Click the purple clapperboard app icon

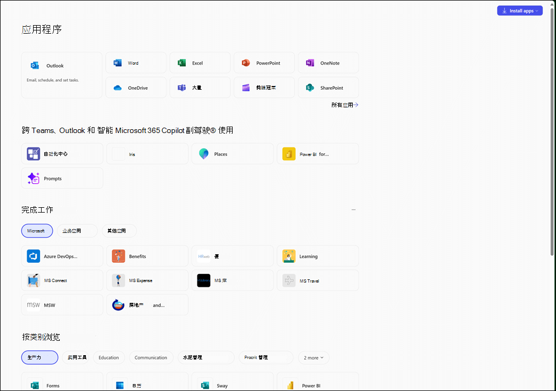coord(246,88)
